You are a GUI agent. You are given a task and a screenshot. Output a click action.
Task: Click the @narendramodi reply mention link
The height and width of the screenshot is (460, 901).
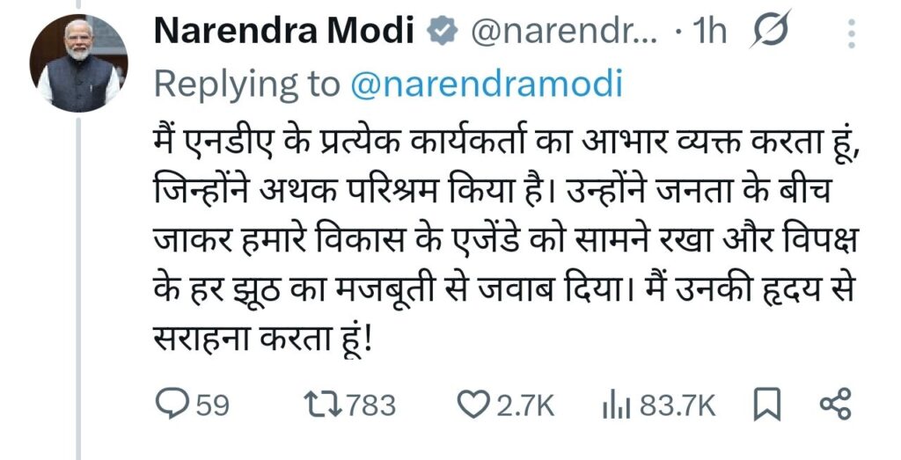pos(486,84)
